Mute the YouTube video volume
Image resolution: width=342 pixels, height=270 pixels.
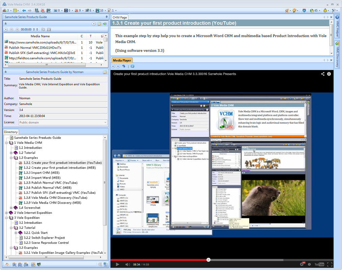point(127,265)
